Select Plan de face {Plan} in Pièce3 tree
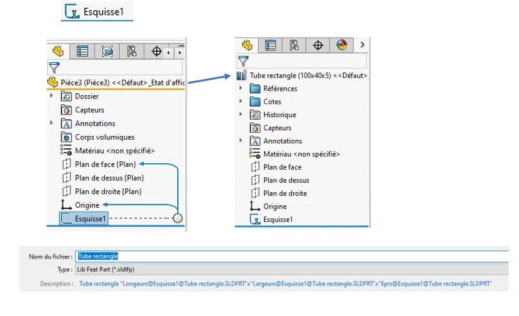Screen dimensions: 519x316 pos(105,164)
